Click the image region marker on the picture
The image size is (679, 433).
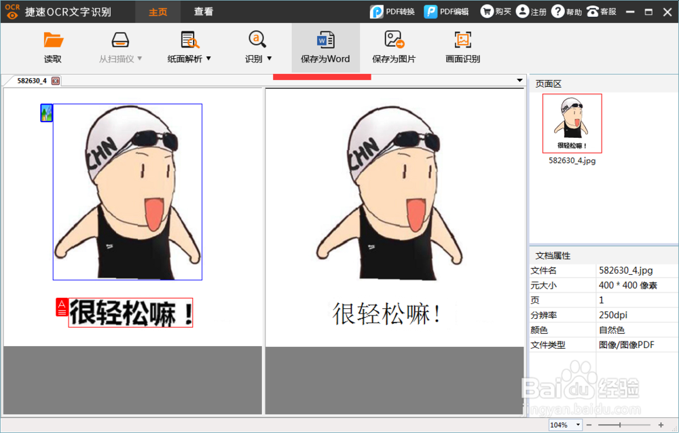[x=45, y=112]
